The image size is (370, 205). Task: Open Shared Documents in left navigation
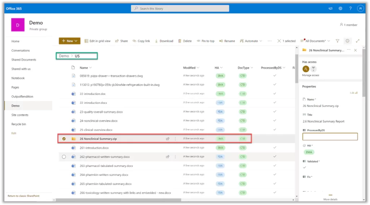coord(23,60)
